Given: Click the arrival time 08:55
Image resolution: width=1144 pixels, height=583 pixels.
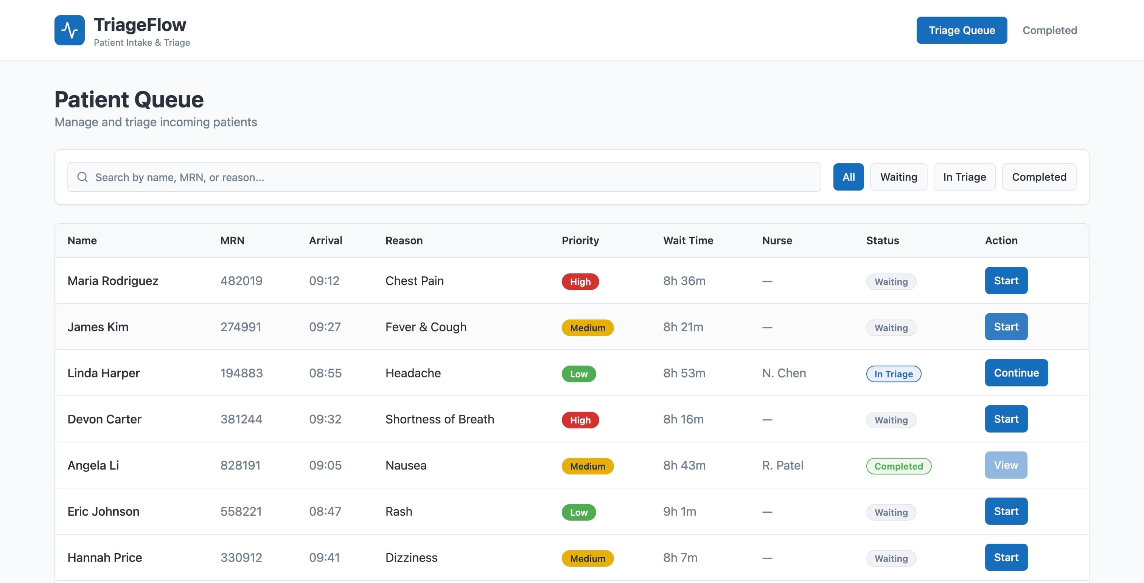Looking at the screenshot, I should click(x=325, y=373).
